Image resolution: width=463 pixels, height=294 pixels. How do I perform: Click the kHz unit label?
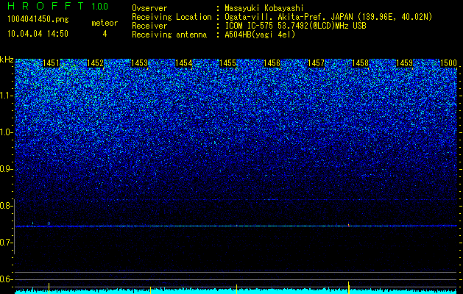click(x=7, y=60)
